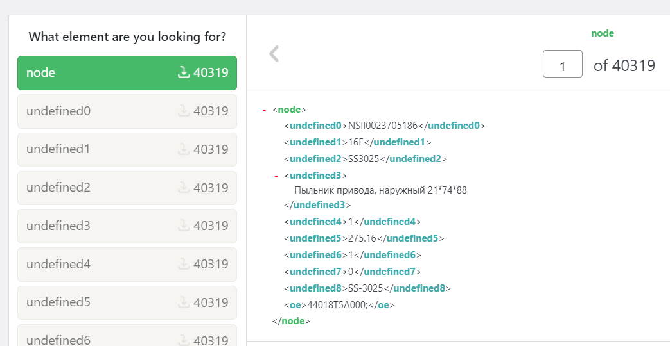The width and height of the screenshot is (670, 346).
Task: Click the download icon beside undefined1
Action: click(x=184, y=149)
